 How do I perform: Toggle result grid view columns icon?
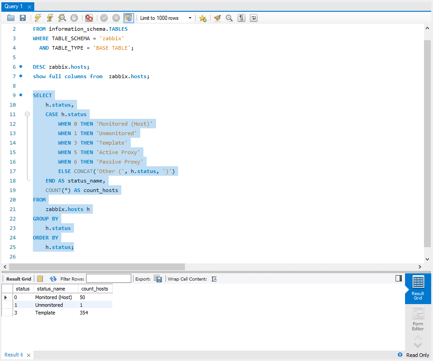point(40,279)
